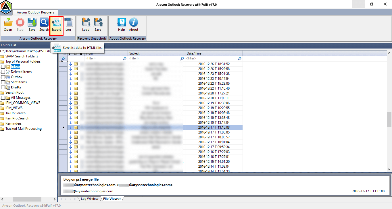This screenshot has width=392, height=209.
Task: Select the Search Root folder
Action: pyautogui.click(x=14, y=92)
